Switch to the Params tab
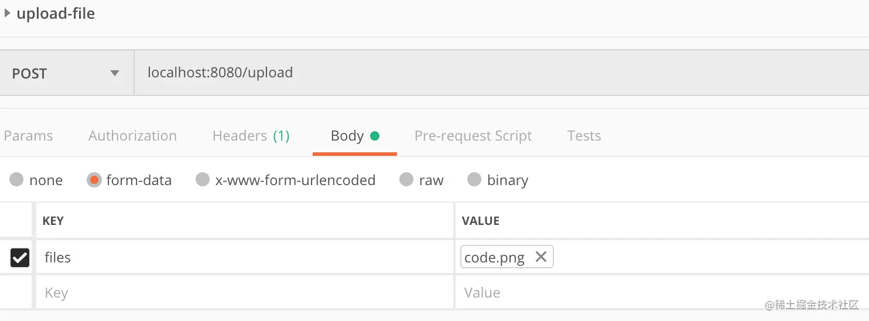 coord(28,136)
